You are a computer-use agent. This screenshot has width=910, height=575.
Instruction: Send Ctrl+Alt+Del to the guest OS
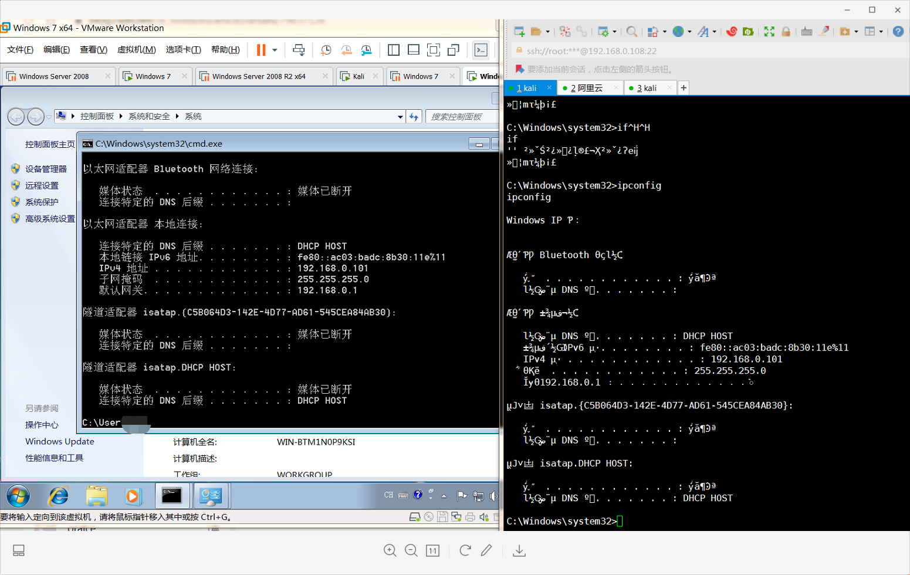point(299,50)
